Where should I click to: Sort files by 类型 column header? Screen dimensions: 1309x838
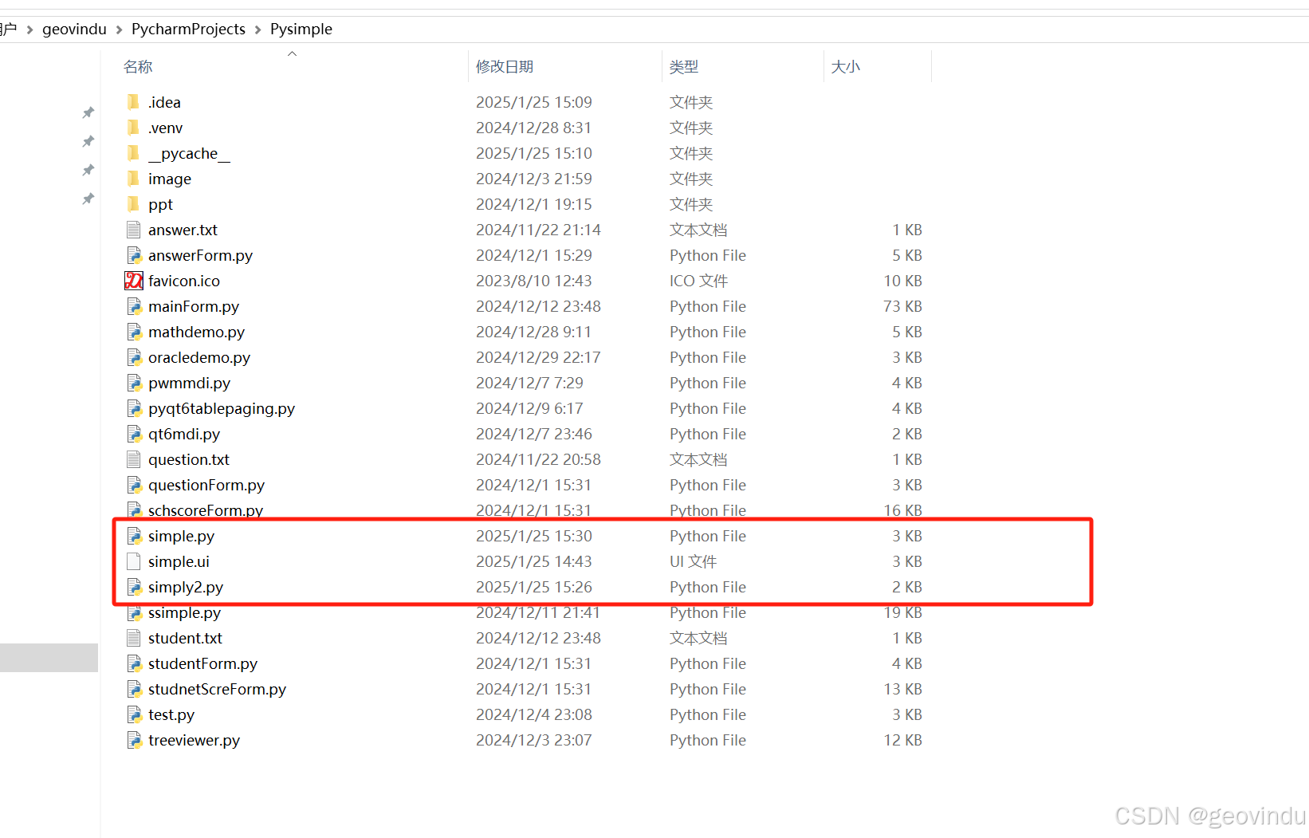(684, 67)
